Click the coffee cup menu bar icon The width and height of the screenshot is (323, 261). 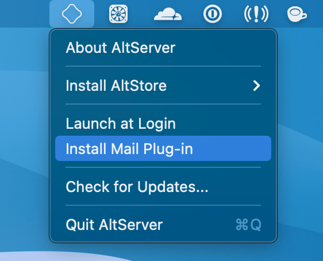click(x=297, y=14)
